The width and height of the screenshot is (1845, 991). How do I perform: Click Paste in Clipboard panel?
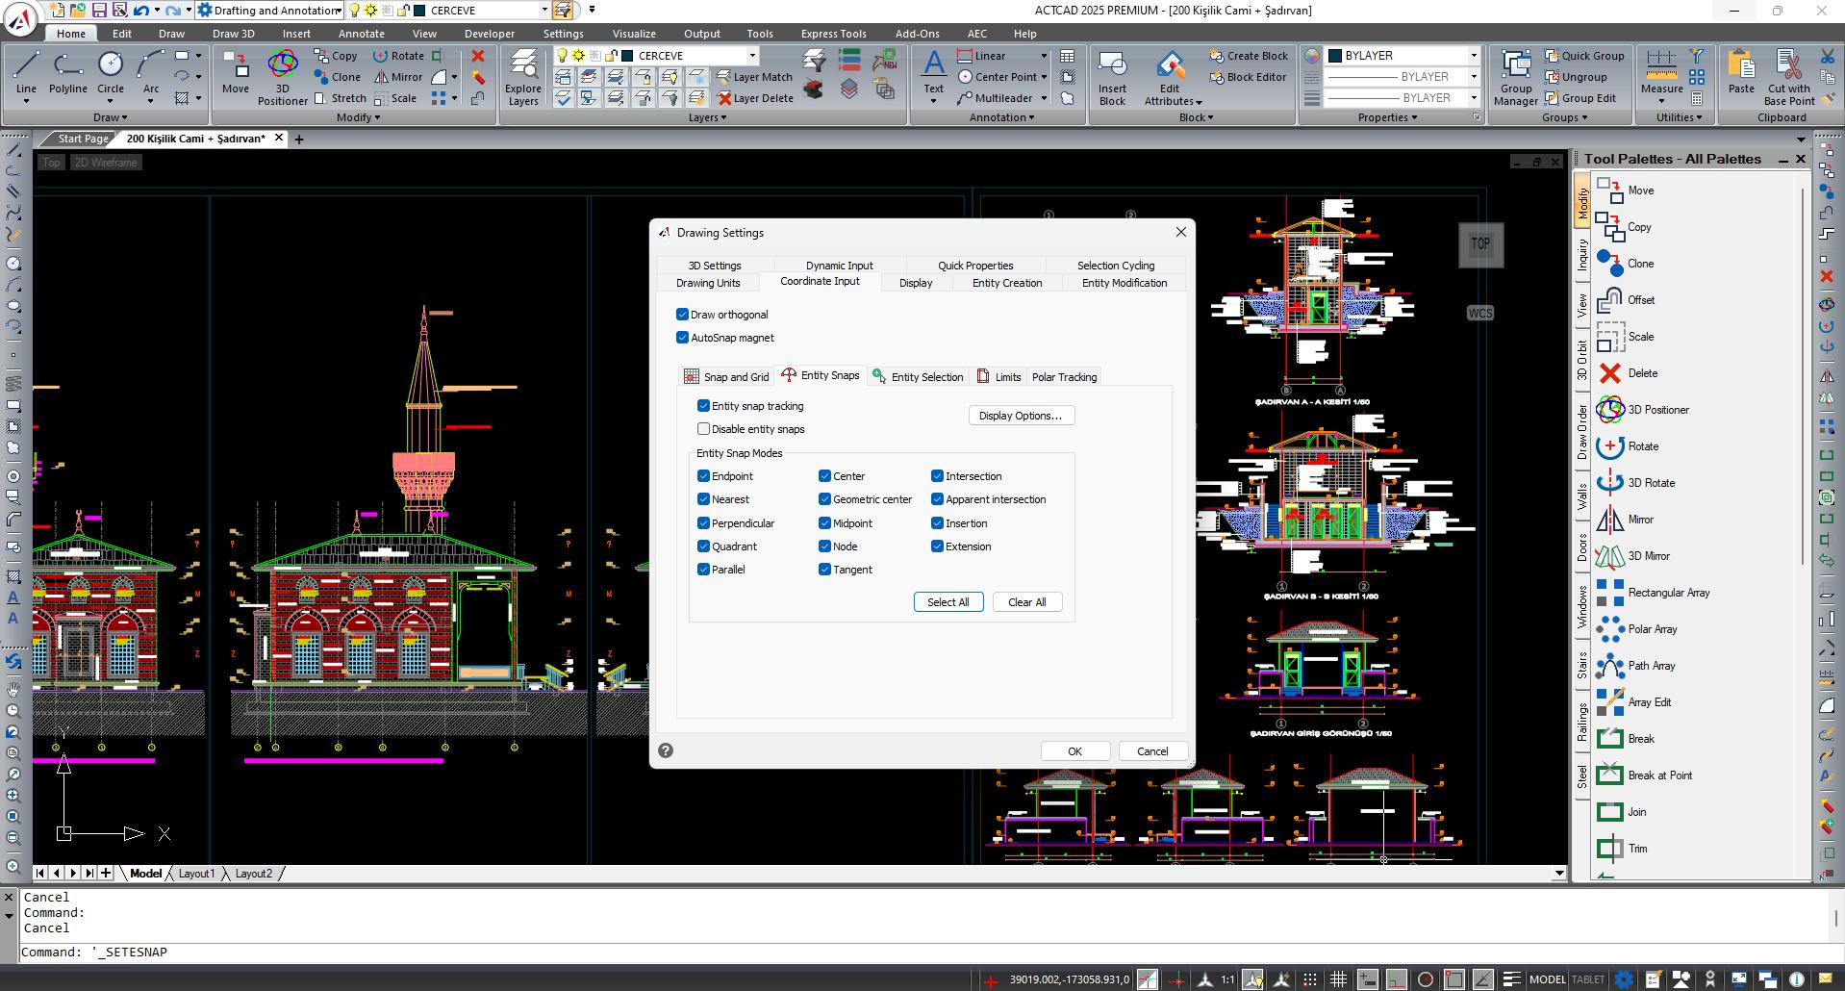click(1741, 73)
